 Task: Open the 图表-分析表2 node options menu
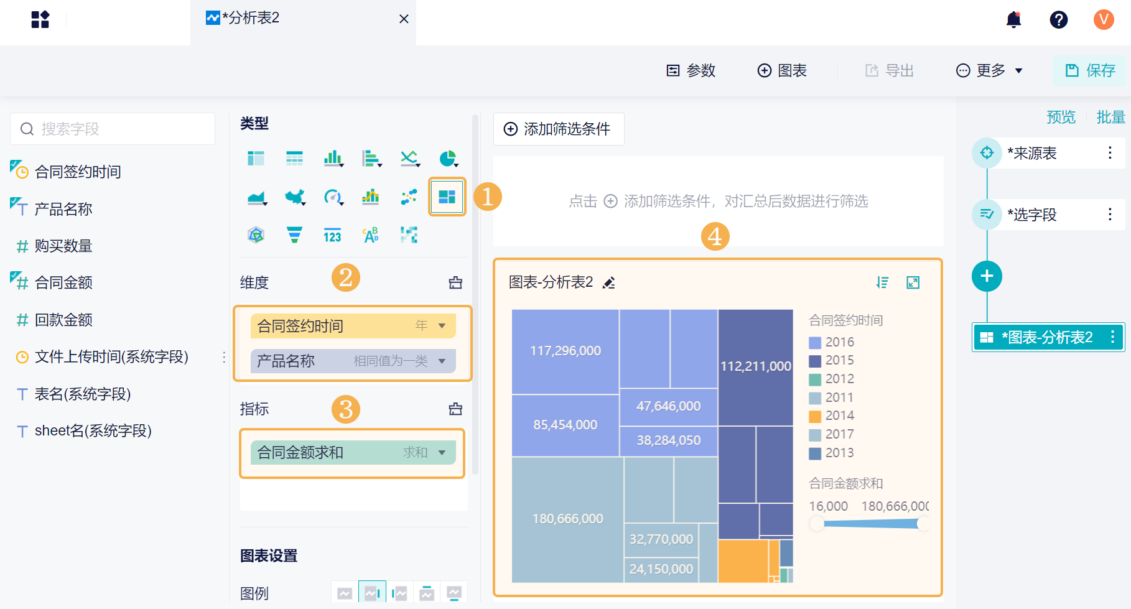pyautogui.click(x=1112, y=337)
